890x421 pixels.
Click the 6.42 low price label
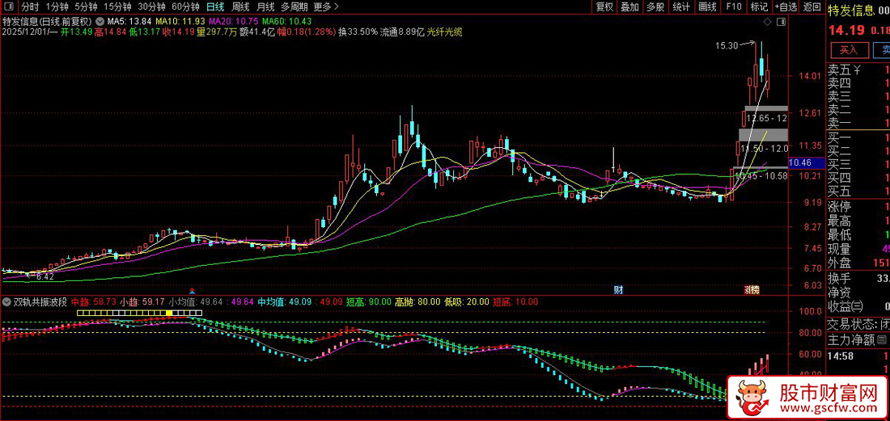pos(44,277)
